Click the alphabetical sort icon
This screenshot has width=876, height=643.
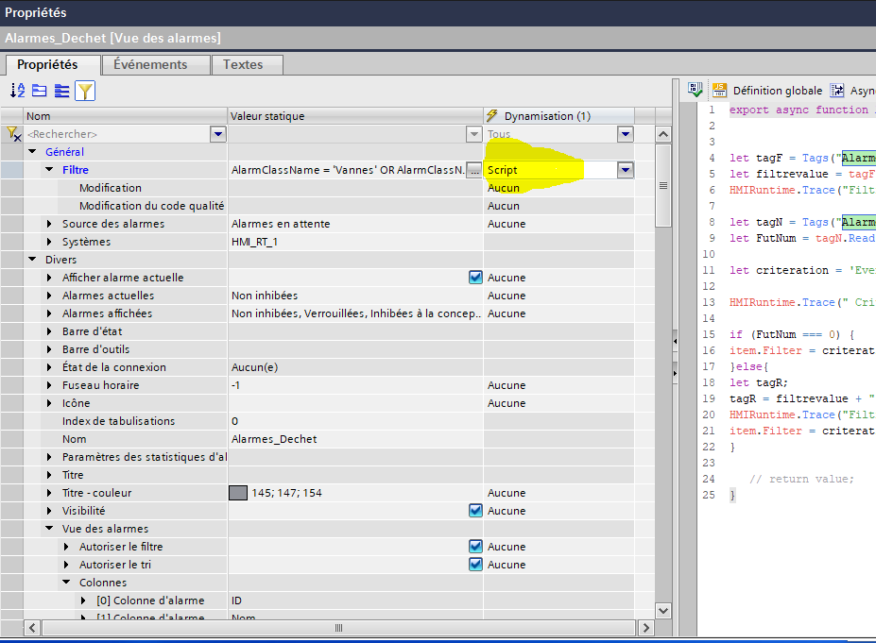[x=18, y=91]
